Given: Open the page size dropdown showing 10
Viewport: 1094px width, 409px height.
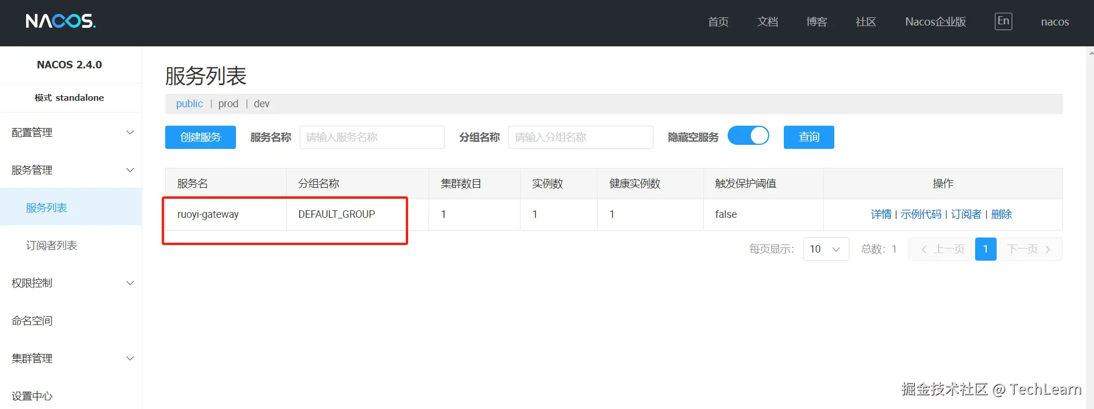Looking at the screenshot, I should 826,249.
